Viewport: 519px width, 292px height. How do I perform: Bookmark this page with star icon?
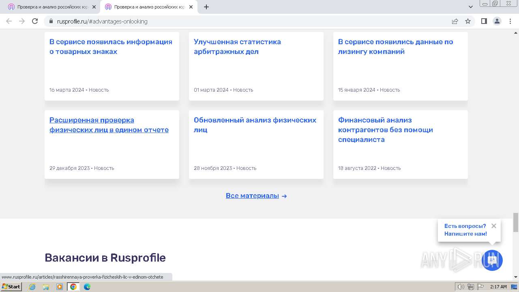click(x=468, y=21)
